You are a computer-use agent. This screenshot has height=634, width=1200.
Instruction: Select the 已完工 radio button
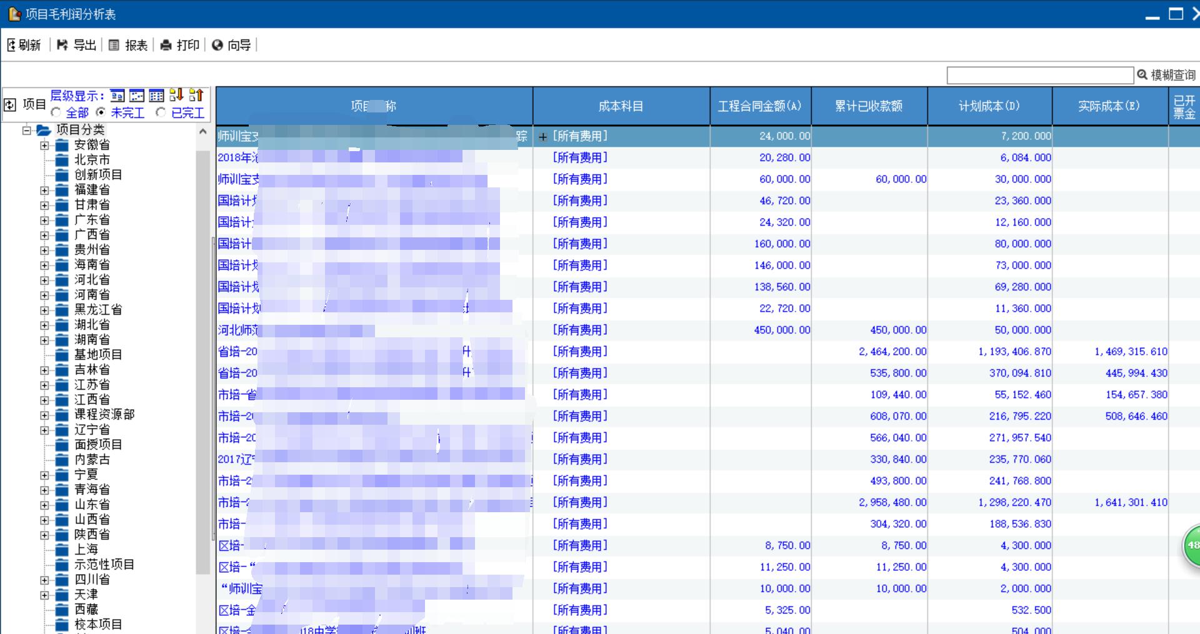(161, 112)
